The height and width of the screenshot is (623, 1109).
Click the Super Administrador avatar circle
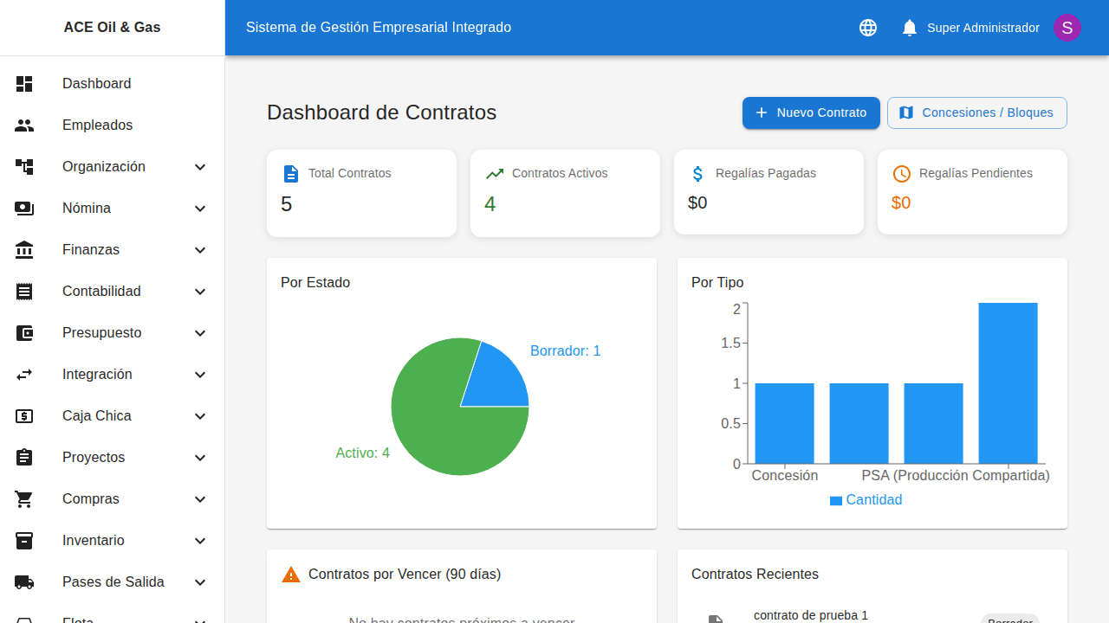[x=1067, y=27]
